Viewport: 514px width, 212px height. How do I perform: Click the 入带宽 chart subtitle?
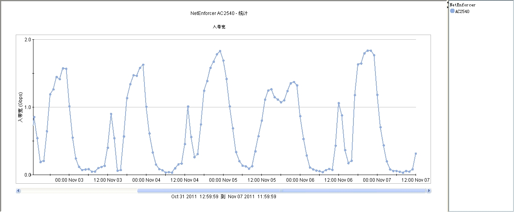coord(219,27)
